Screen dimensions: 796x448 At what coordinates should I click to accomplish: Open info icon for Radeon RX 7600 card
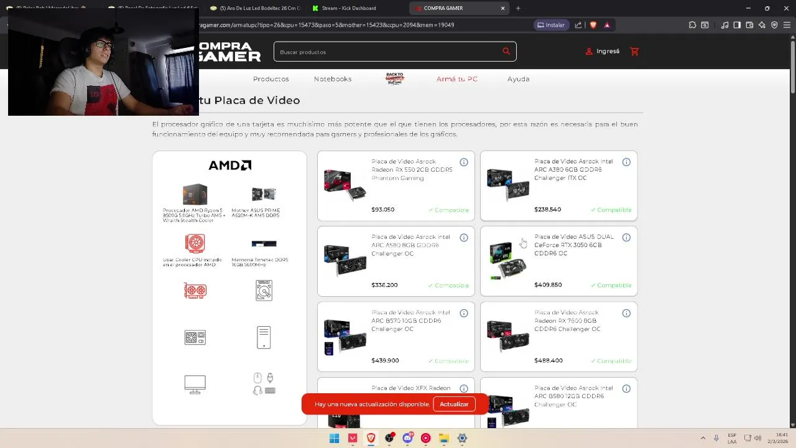(x=626, y=314)
